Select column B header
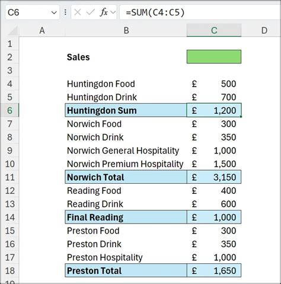This screenshot has width=281, height=284. [126, 30]
